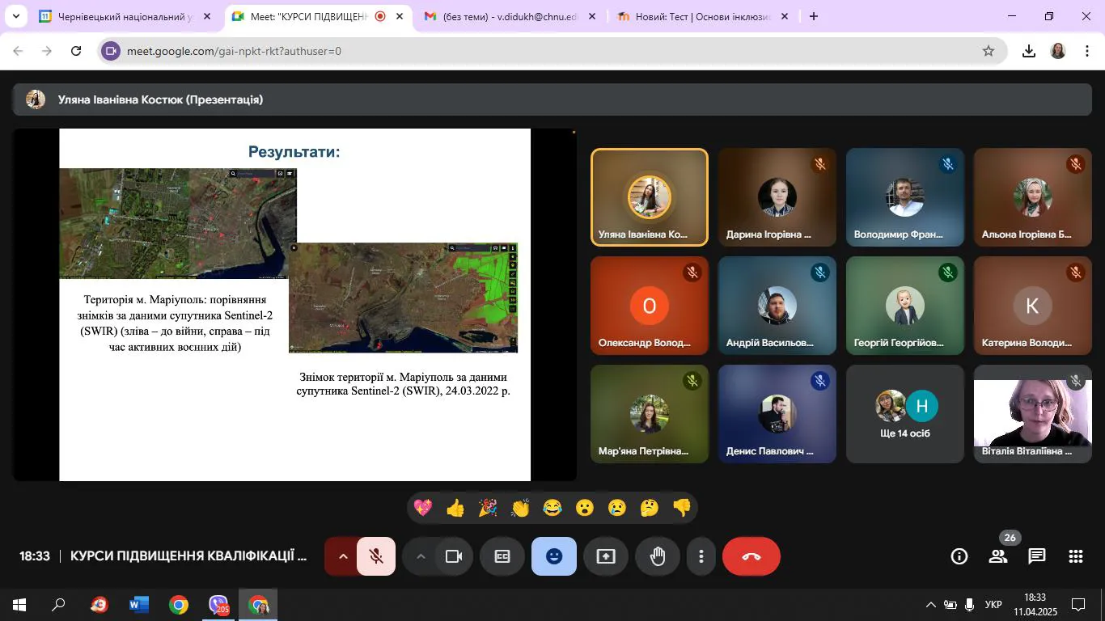The image size is (1105, 621).
Task: Show the participants list people icon
Action: point(998,556)
